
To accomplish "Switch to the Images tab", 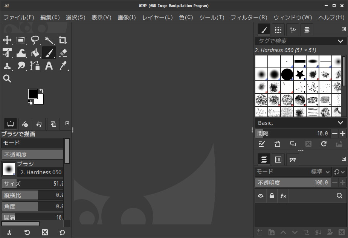I will tap(53, 124).
